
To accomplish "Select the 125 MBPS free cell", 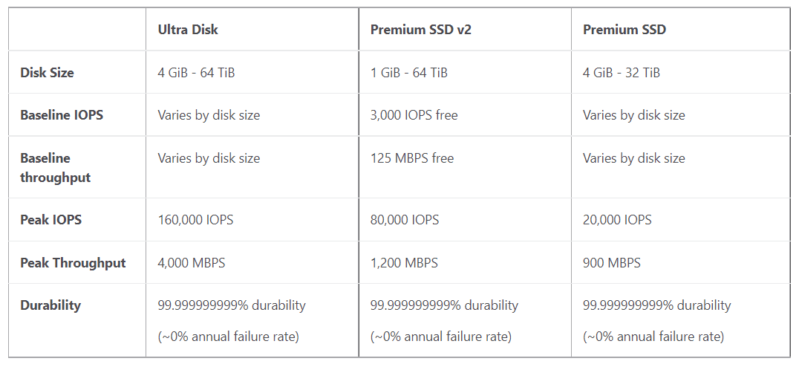I will (411, 158).
